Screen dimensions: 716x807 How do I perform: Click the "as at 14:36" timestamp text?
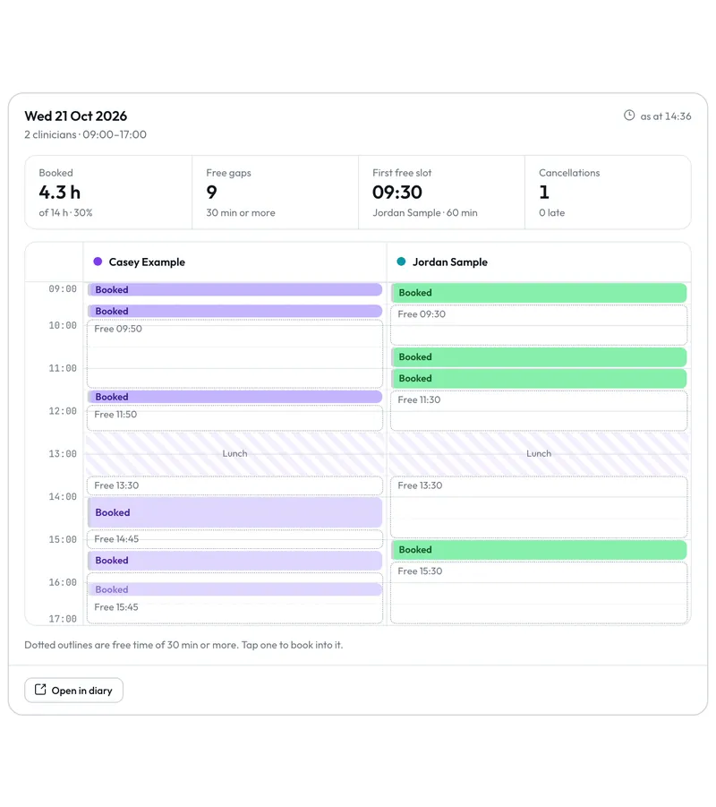tap(666, 116)
